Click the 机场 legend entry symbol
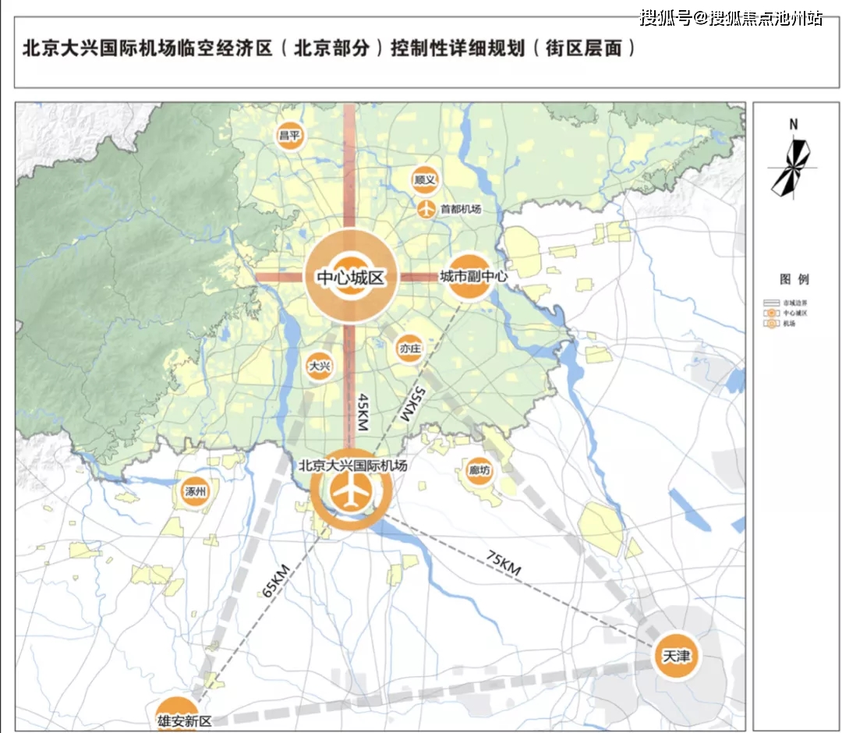This screenshot has height=733, width=842. coord(770,322)
